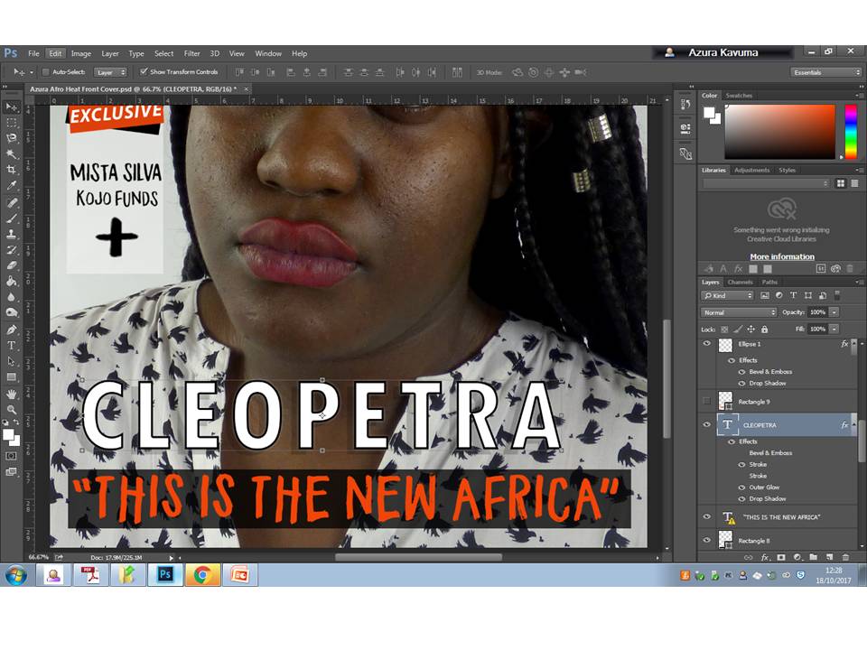
Task: Hide "THIS IS THE NEW AFRICA" layer
Action: 706,516
